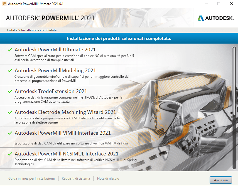Select Autodesk TrodeExtension 2021 title
The width and height of the screenshot is (238, 186).
click(x=51, y=91)
